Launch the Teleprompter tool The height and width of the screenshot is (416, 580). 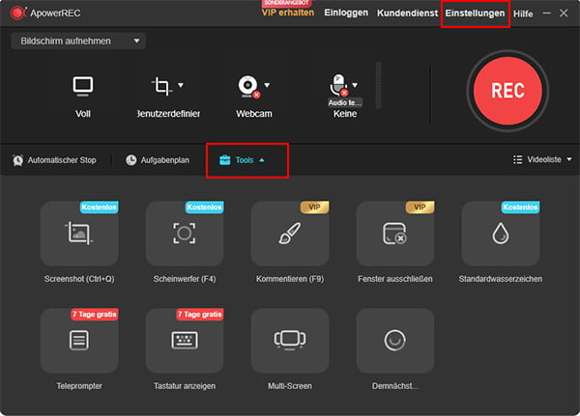tap(79, 341)
